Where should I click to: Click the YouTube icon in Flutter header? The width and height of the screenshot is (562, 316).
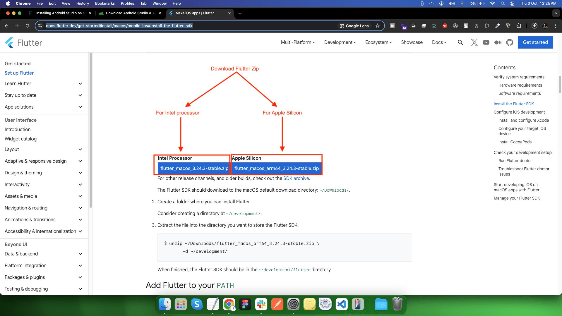pos(486,42)
